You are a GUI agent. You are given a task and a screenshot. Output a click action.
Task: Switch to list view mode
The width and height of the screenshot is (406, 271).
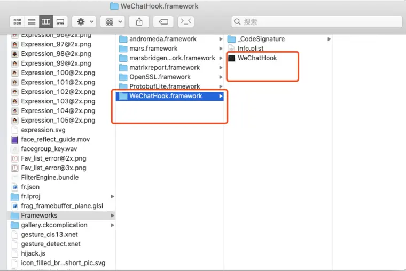(32, 22)
